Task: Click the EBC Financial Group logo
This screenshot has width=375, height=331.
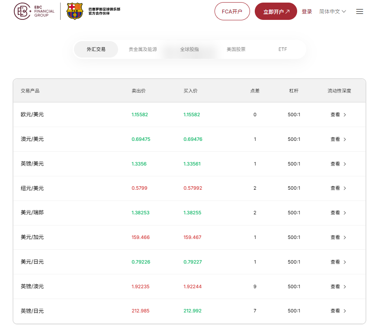Action: pyautogui.click(x=34, y=11)
